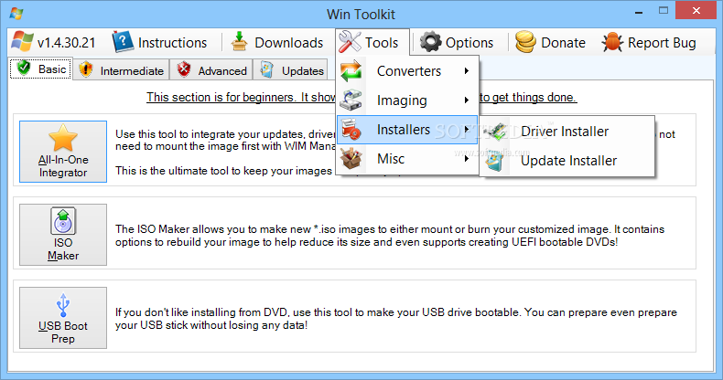Viewport: 723px width, 380px height.
Task: Choose Imaging from Tools menu
Action: (x=407, y=100)
